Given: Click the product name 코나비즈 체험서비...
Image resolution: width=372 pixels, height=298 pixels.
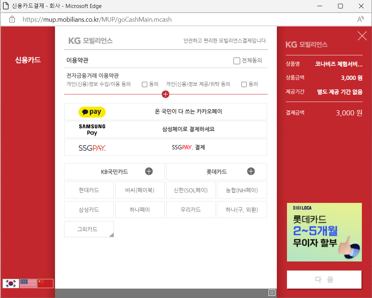Looking at the screenshot, I should click(339, 64).
